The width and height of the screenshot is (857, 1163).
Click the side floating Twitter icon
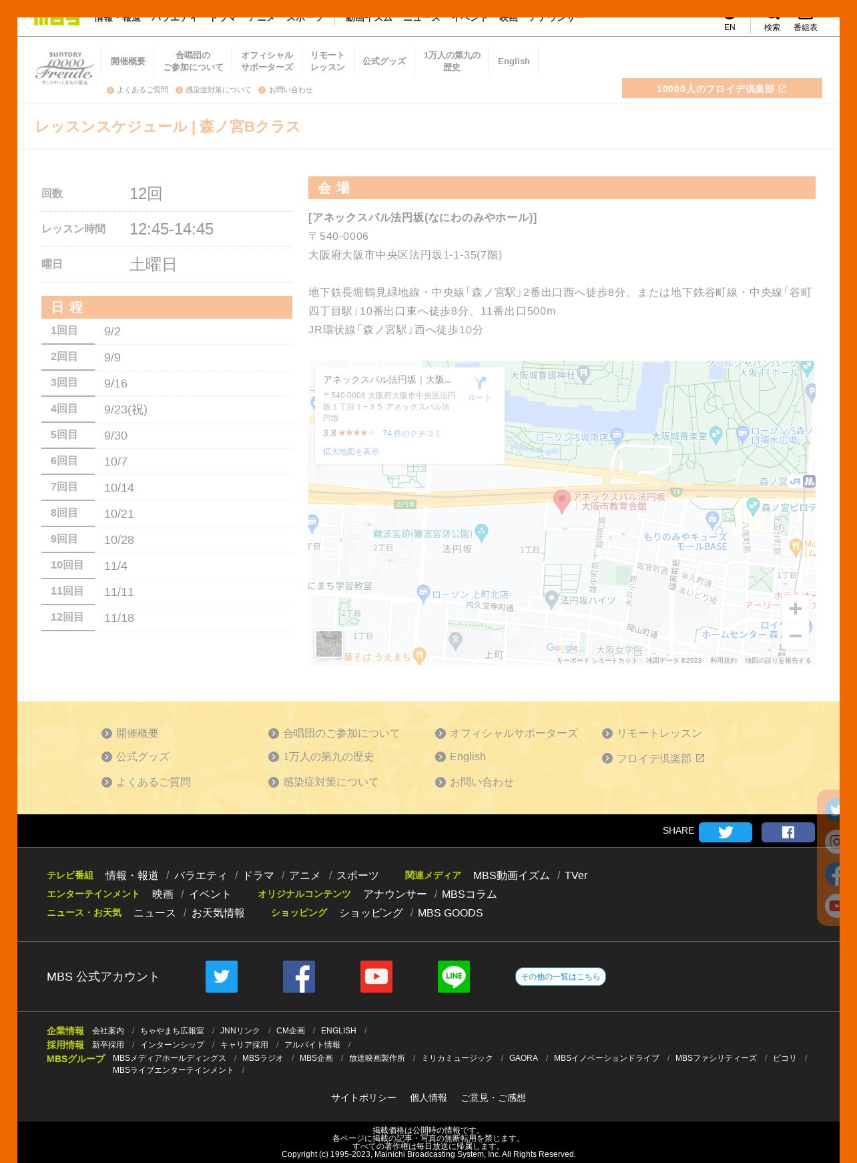coord(833,810)
